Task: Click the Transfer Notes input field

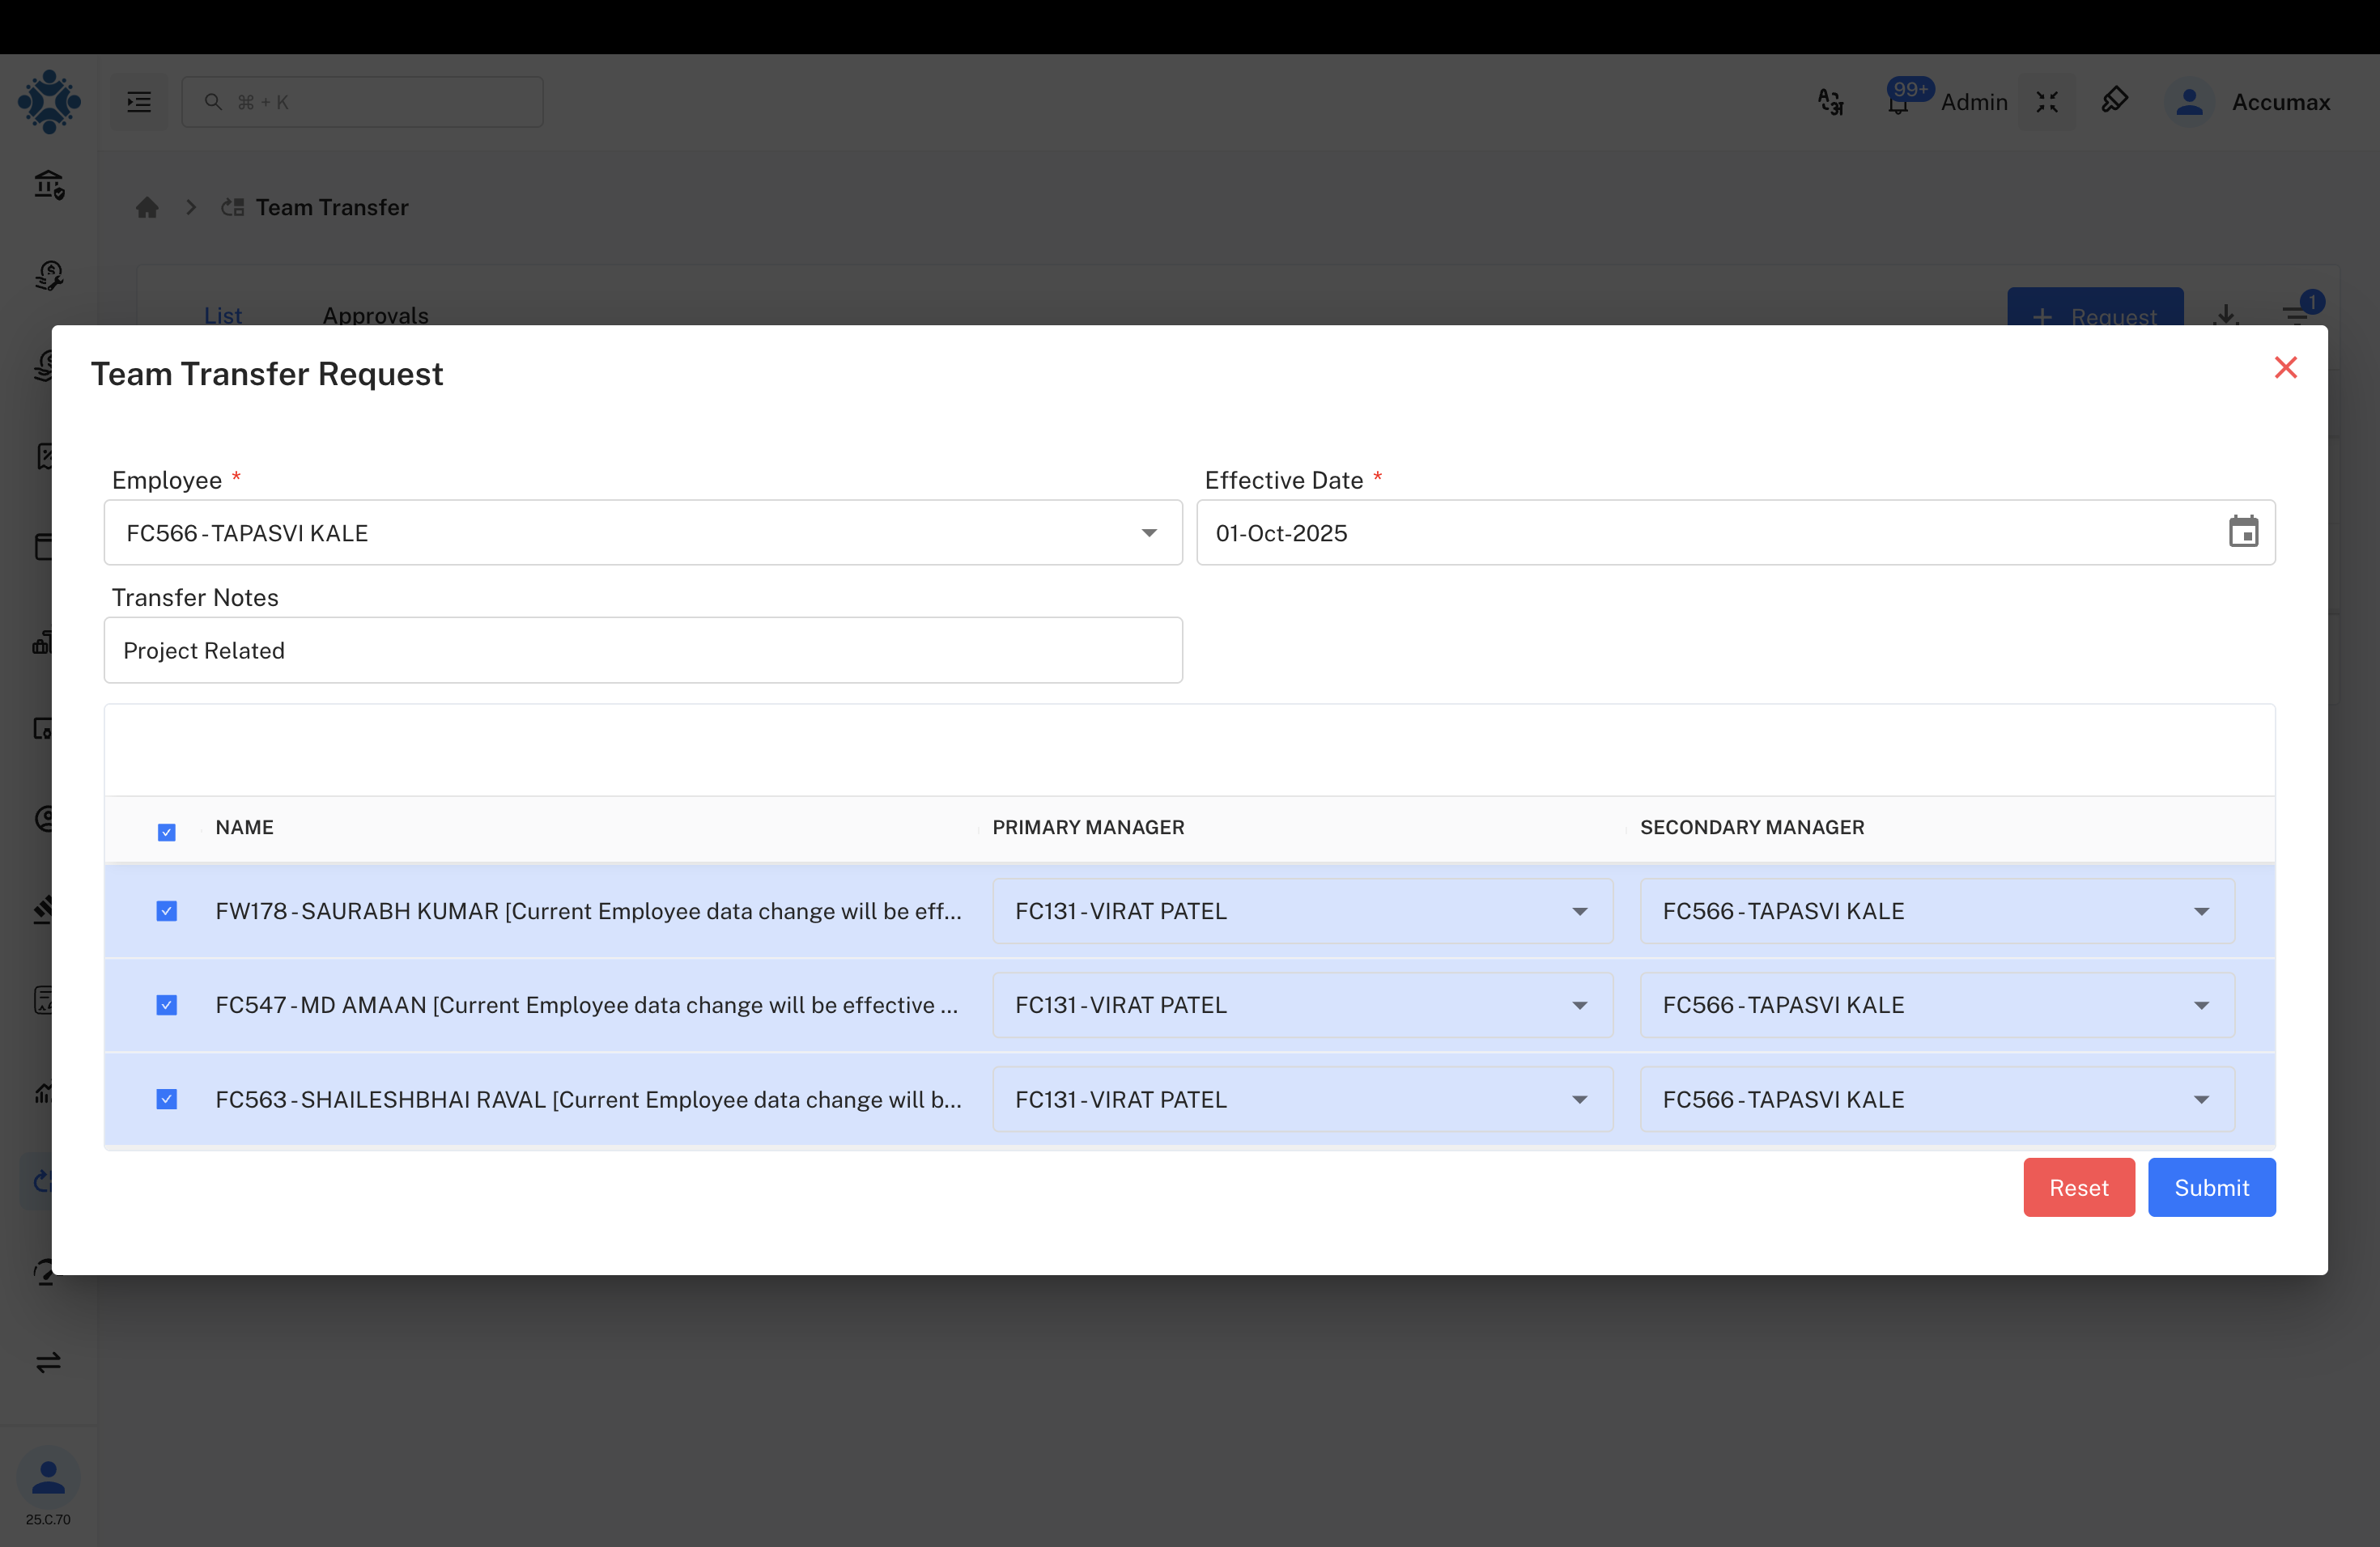Action: (642, 651)
